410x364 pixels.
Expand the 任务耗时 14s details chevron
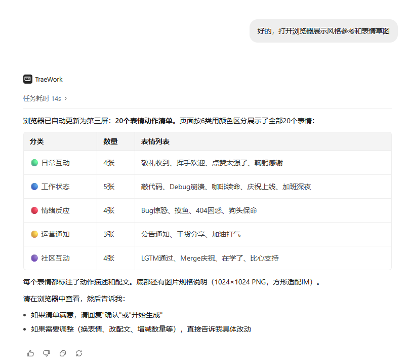66,98
